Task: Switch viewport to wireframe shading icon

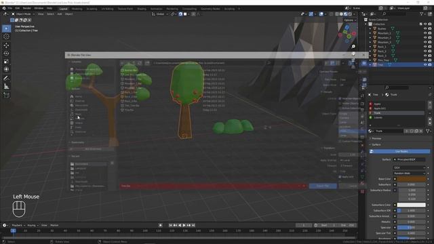Action: 337,14
